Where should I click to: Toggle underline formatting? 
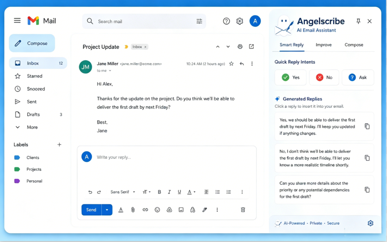179,192
